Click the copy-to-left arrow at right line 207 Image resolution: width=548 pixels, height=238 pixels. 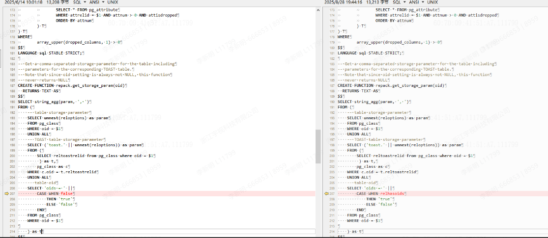click(x=326, y=193)
